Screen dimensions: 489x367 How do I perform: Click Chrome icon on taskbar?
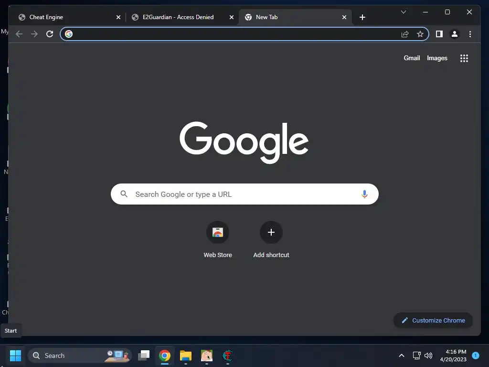165,356
